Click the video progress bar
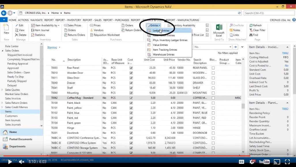This screenshot has width=296, height=167. 148,156
